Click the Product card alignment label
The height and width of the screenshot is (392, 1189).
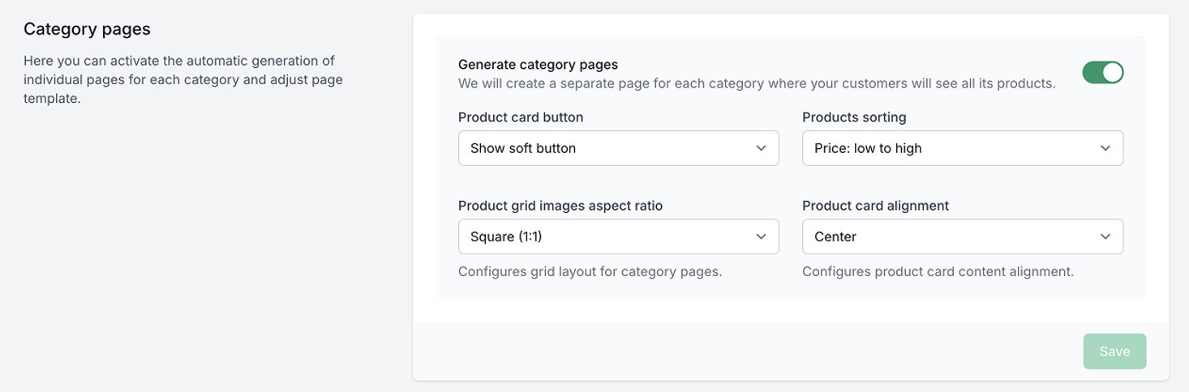(875, 206)
